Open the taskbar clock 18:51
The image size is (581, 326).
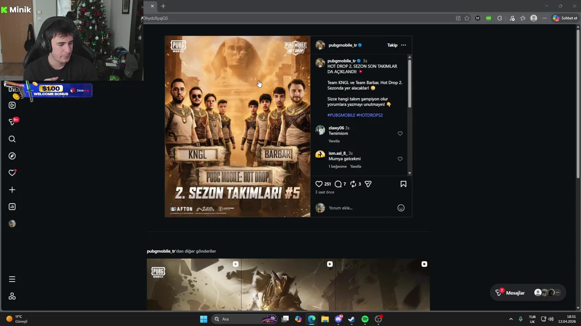(567, 319)
